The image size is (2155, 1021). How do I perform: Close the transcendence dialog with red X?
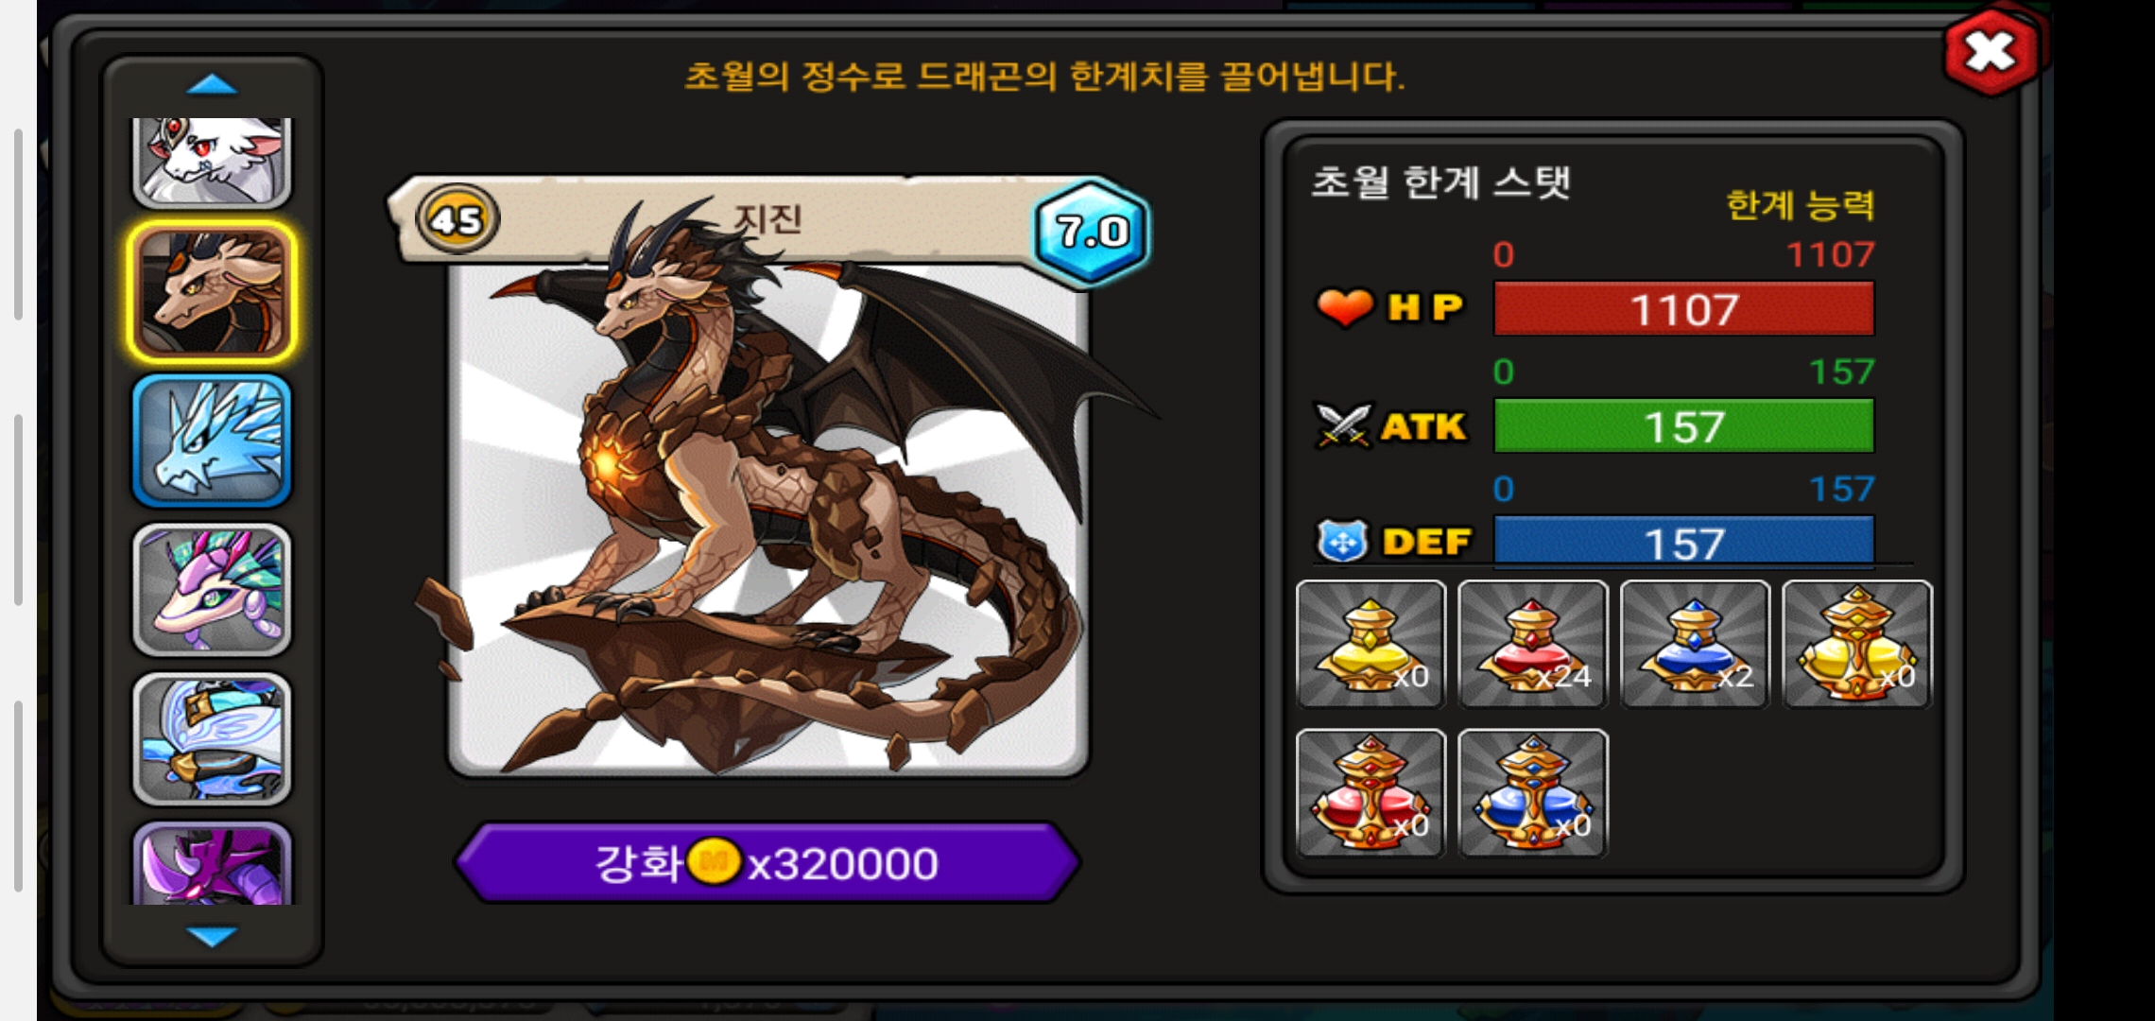click(1991, 52)
